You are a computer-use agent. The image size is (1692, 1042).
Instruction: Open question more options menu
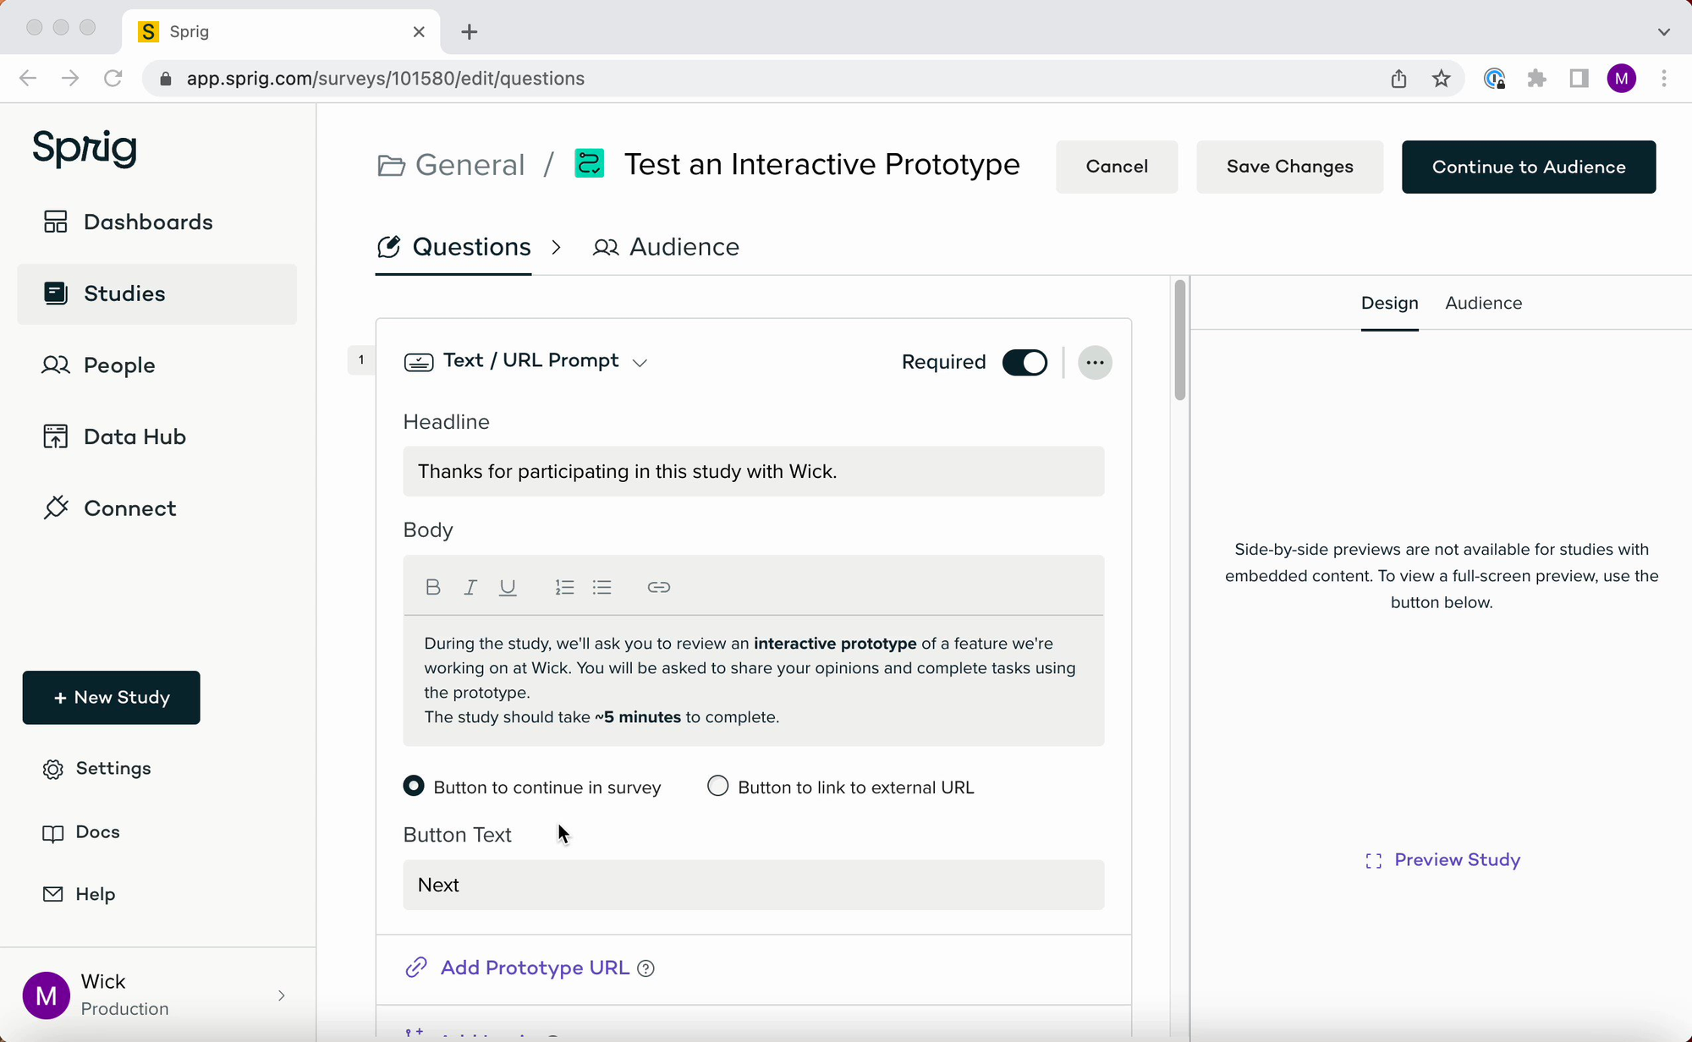(1095, 362)
